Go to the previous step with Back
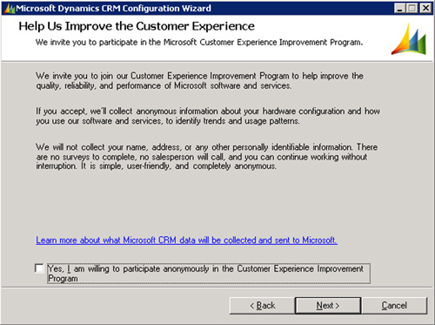 262,306
